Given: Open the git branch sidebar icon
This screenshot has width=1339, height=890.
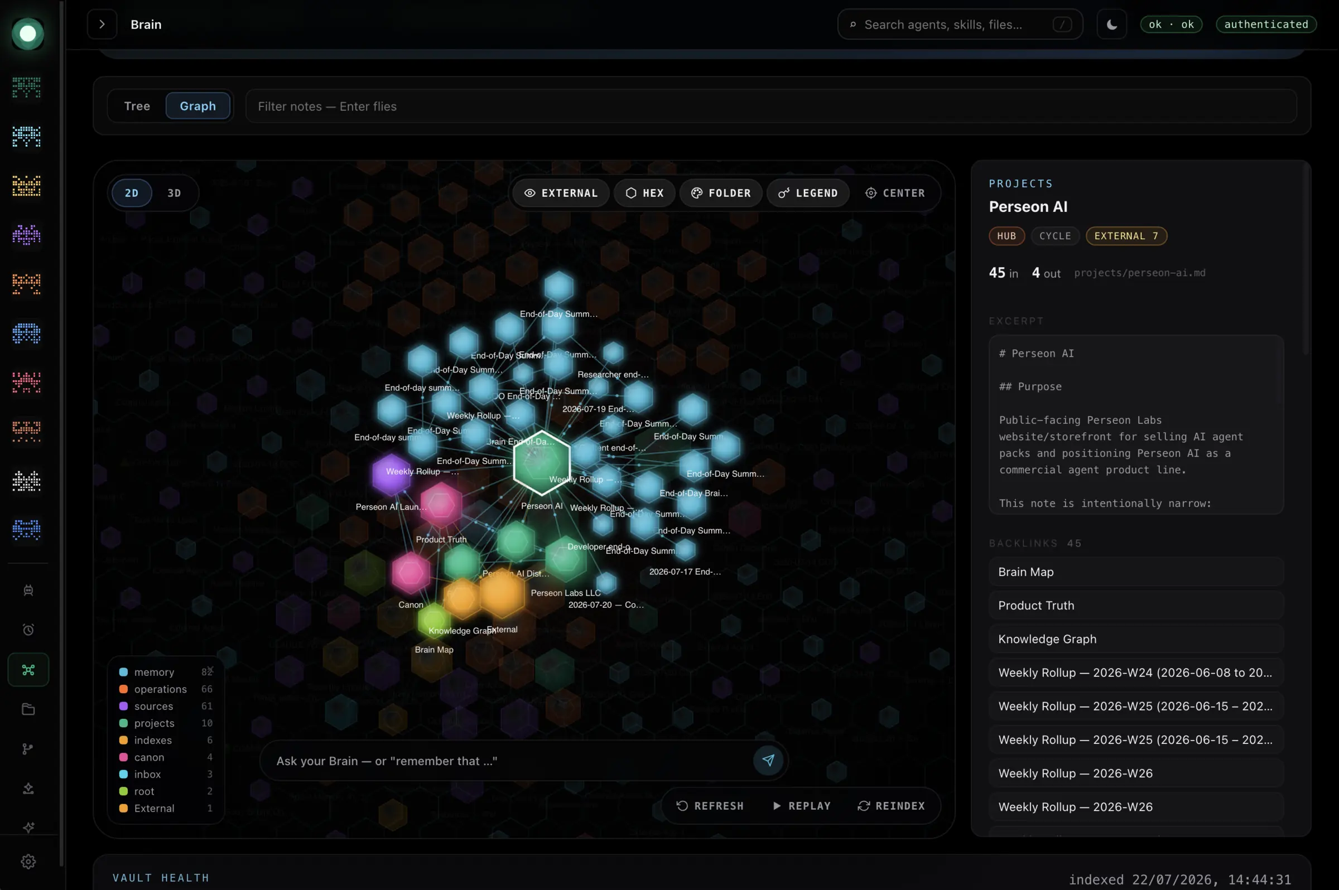Looking at the screenshot, I should point(28,749).
